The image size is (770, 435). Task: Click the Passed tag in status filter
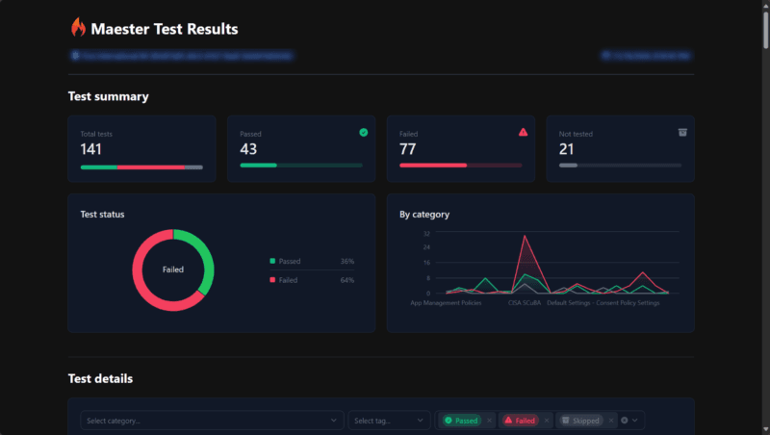(461, 421)
